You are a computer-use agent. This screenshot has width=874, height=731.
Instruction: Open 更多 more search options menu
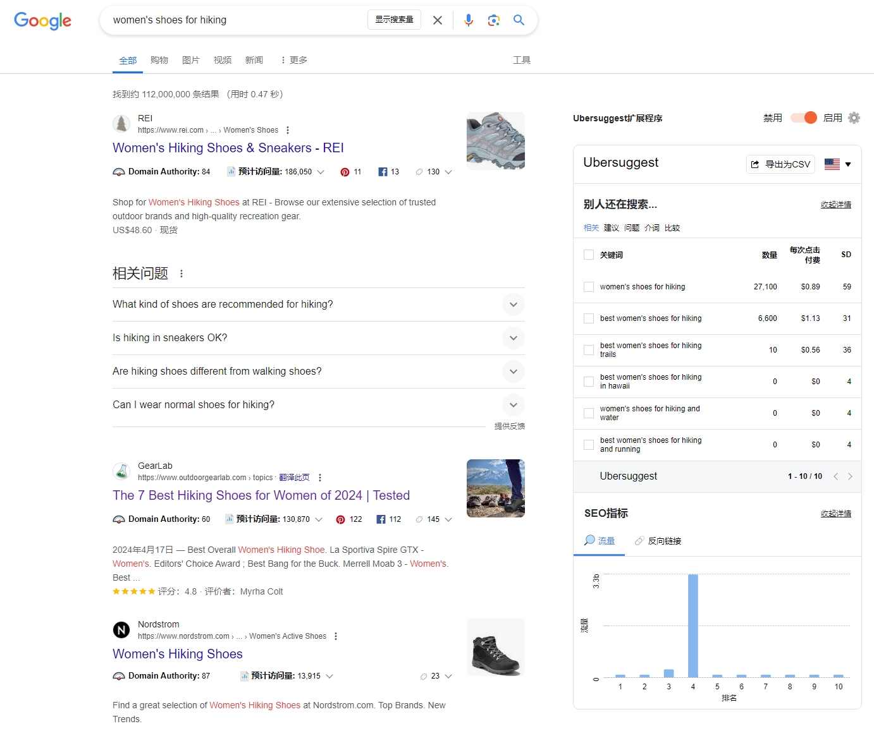[x=294, y=60]
